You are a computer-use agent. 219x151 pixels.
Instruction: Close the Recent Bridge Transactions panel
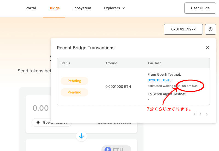pos(208,48)
